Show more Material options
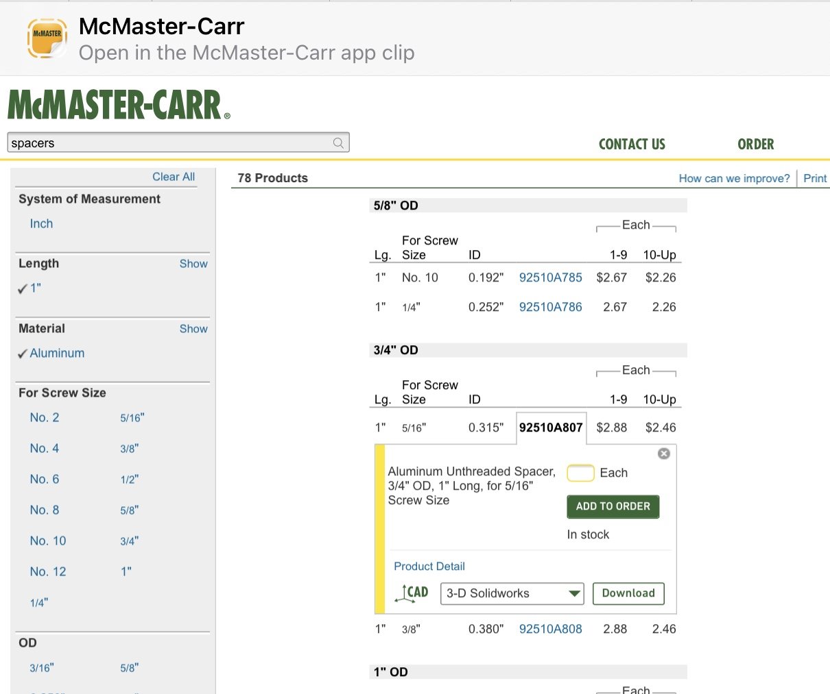This screenshot has height=694, width=830. [x=193, y=329]
